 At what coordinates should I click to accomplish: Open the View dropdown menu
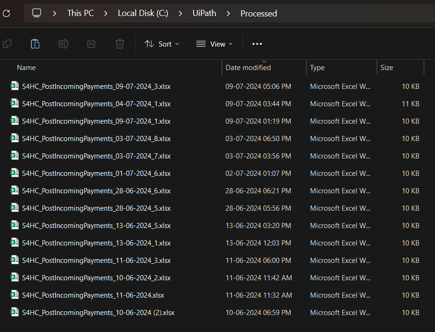point(215,44)
